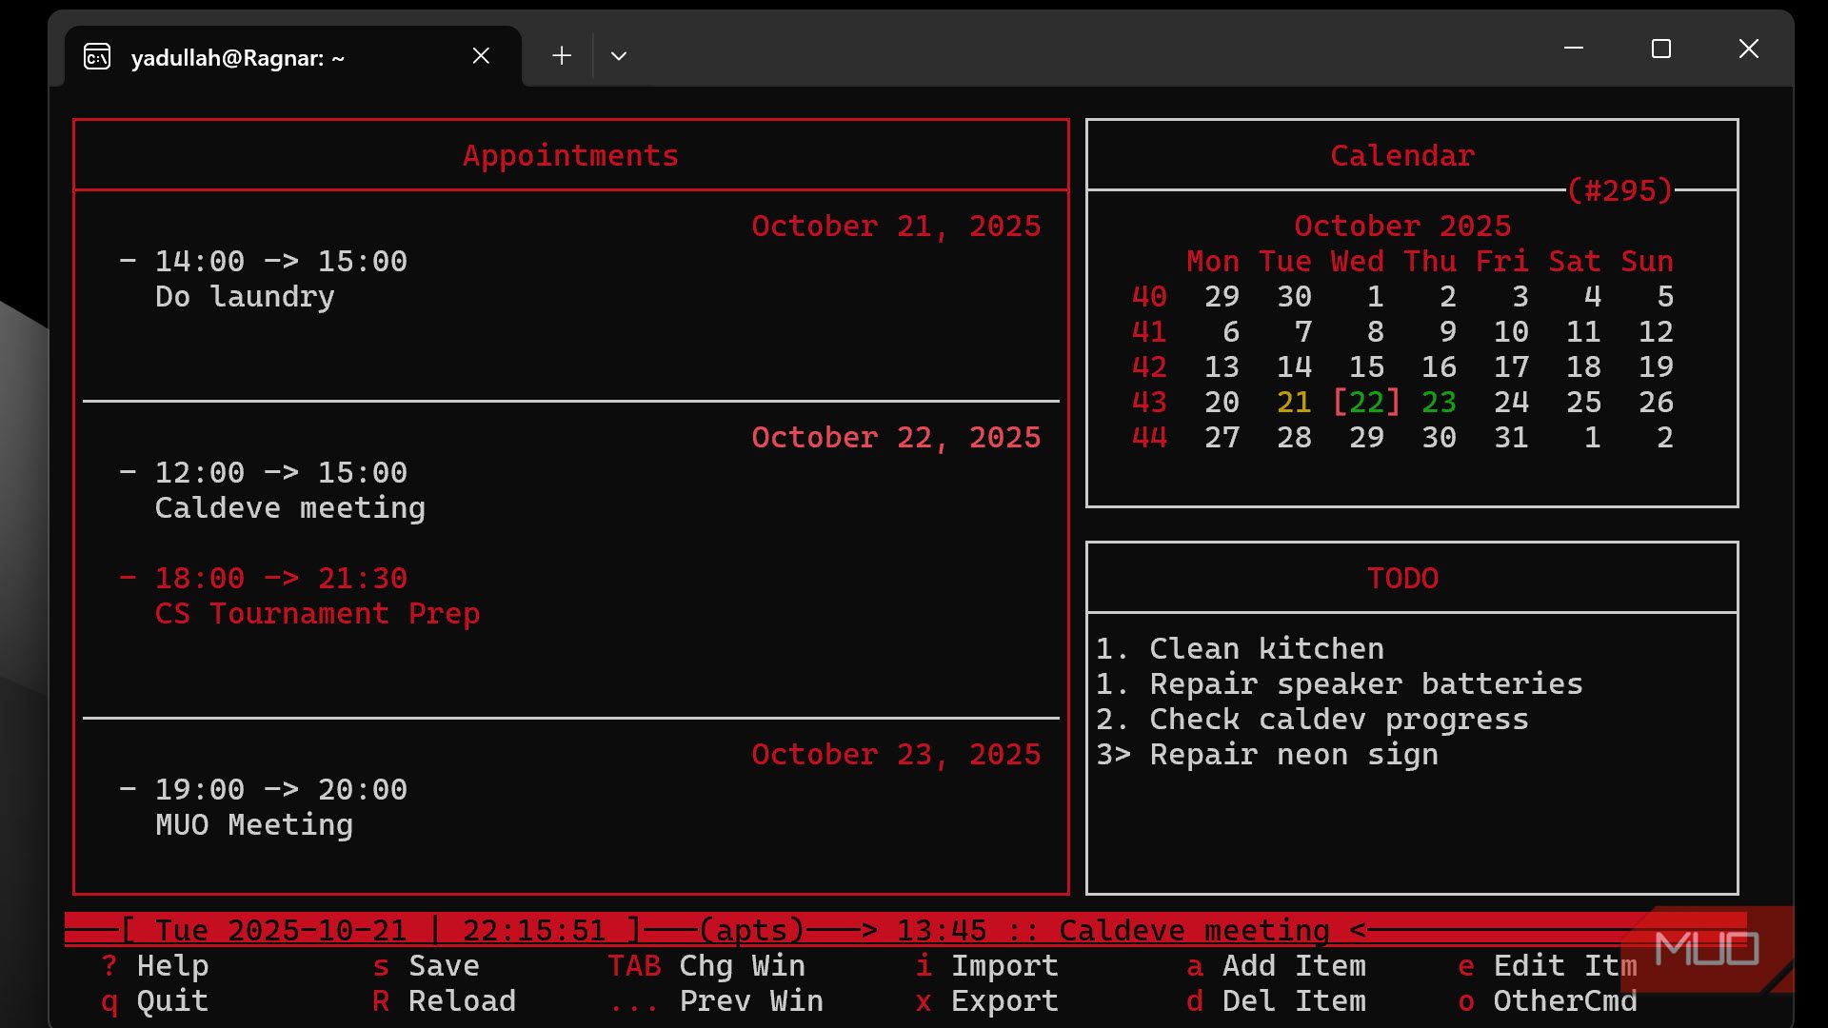
Task: Click the Export shortcut label
Action: [x=1004, y=1001]
